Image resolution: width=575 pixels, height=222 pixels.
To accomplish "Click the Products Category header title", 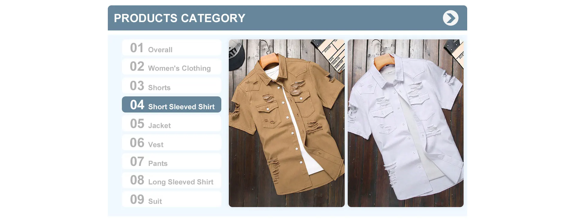I will 180,18.
